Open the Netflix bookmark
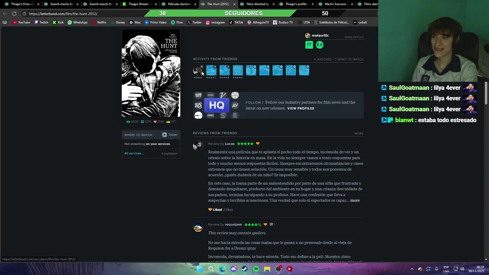 tap(99, 22)
